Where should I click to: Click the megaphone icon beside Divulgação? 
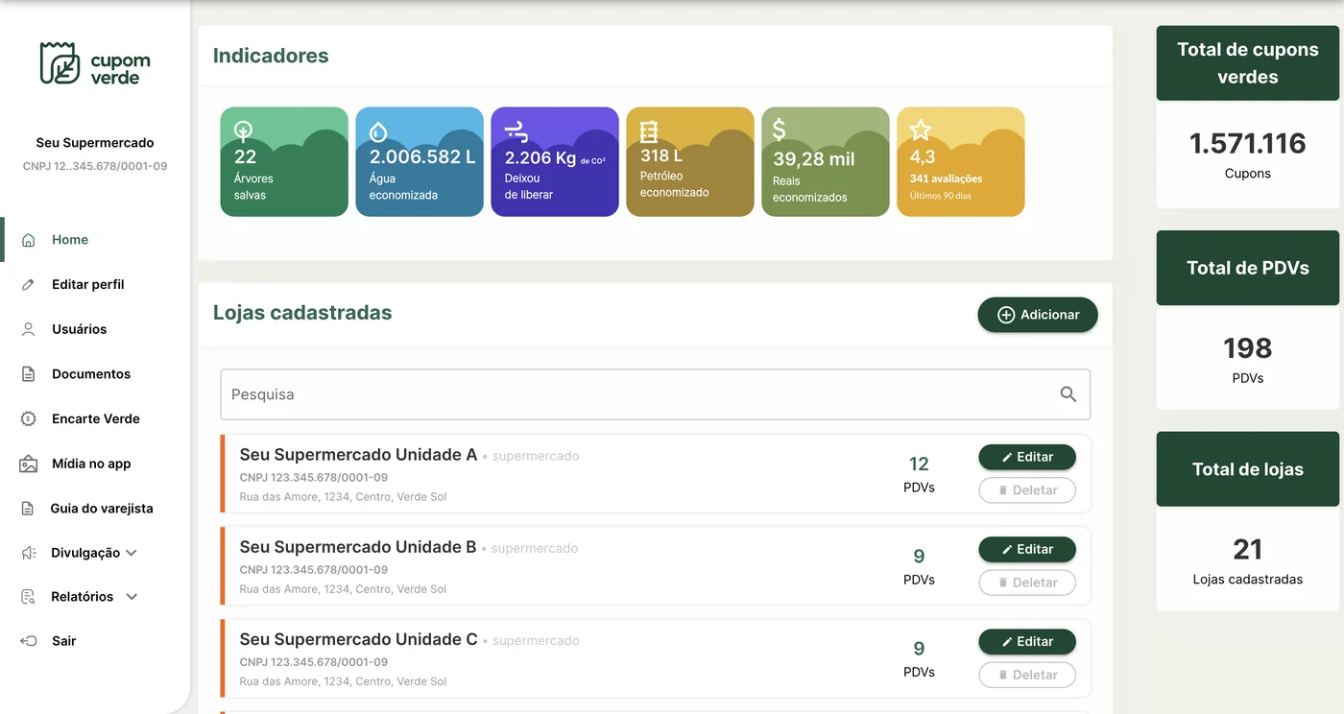coord(29,553)
